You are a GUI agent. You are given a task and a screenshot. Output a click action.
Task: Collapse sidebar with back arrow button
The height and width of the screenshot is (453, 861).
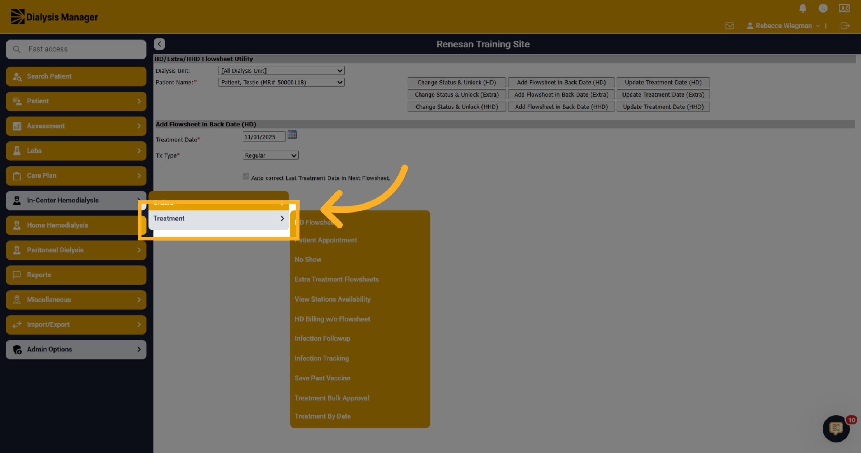pyautogui.click(x=159, y=44)
